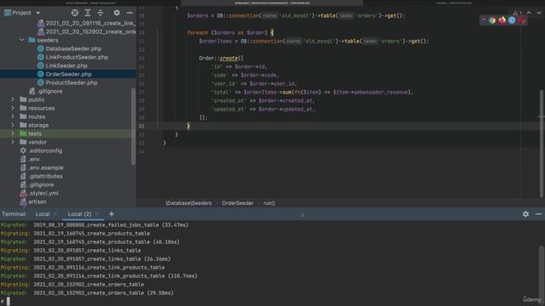Close the Local terminal tab
Screen dimensions: 545x306
tap(55, 214)
